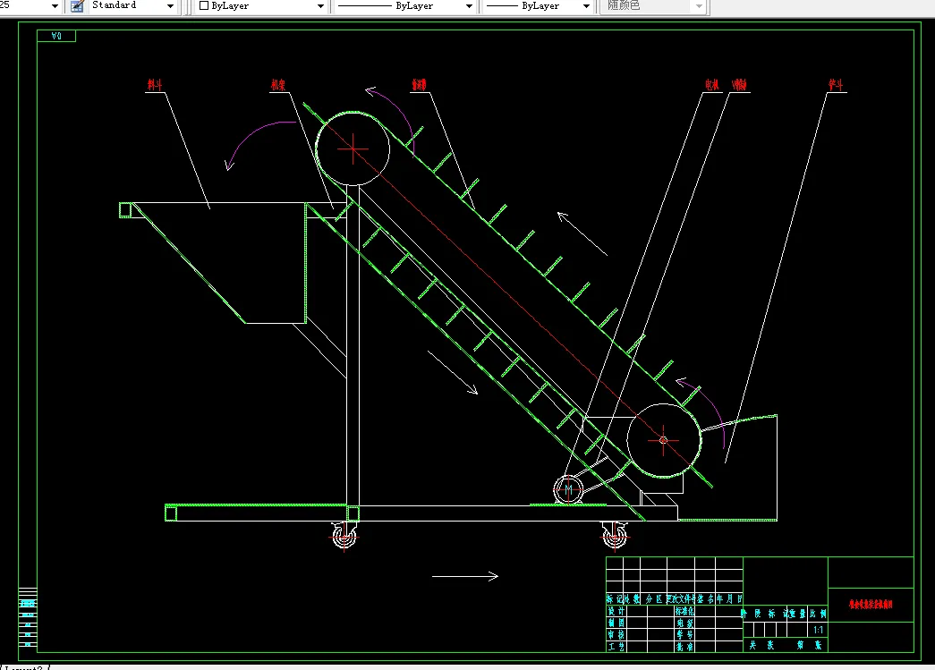Select the 工艺 cell in title block
The image size is (935, 670).
616,646
